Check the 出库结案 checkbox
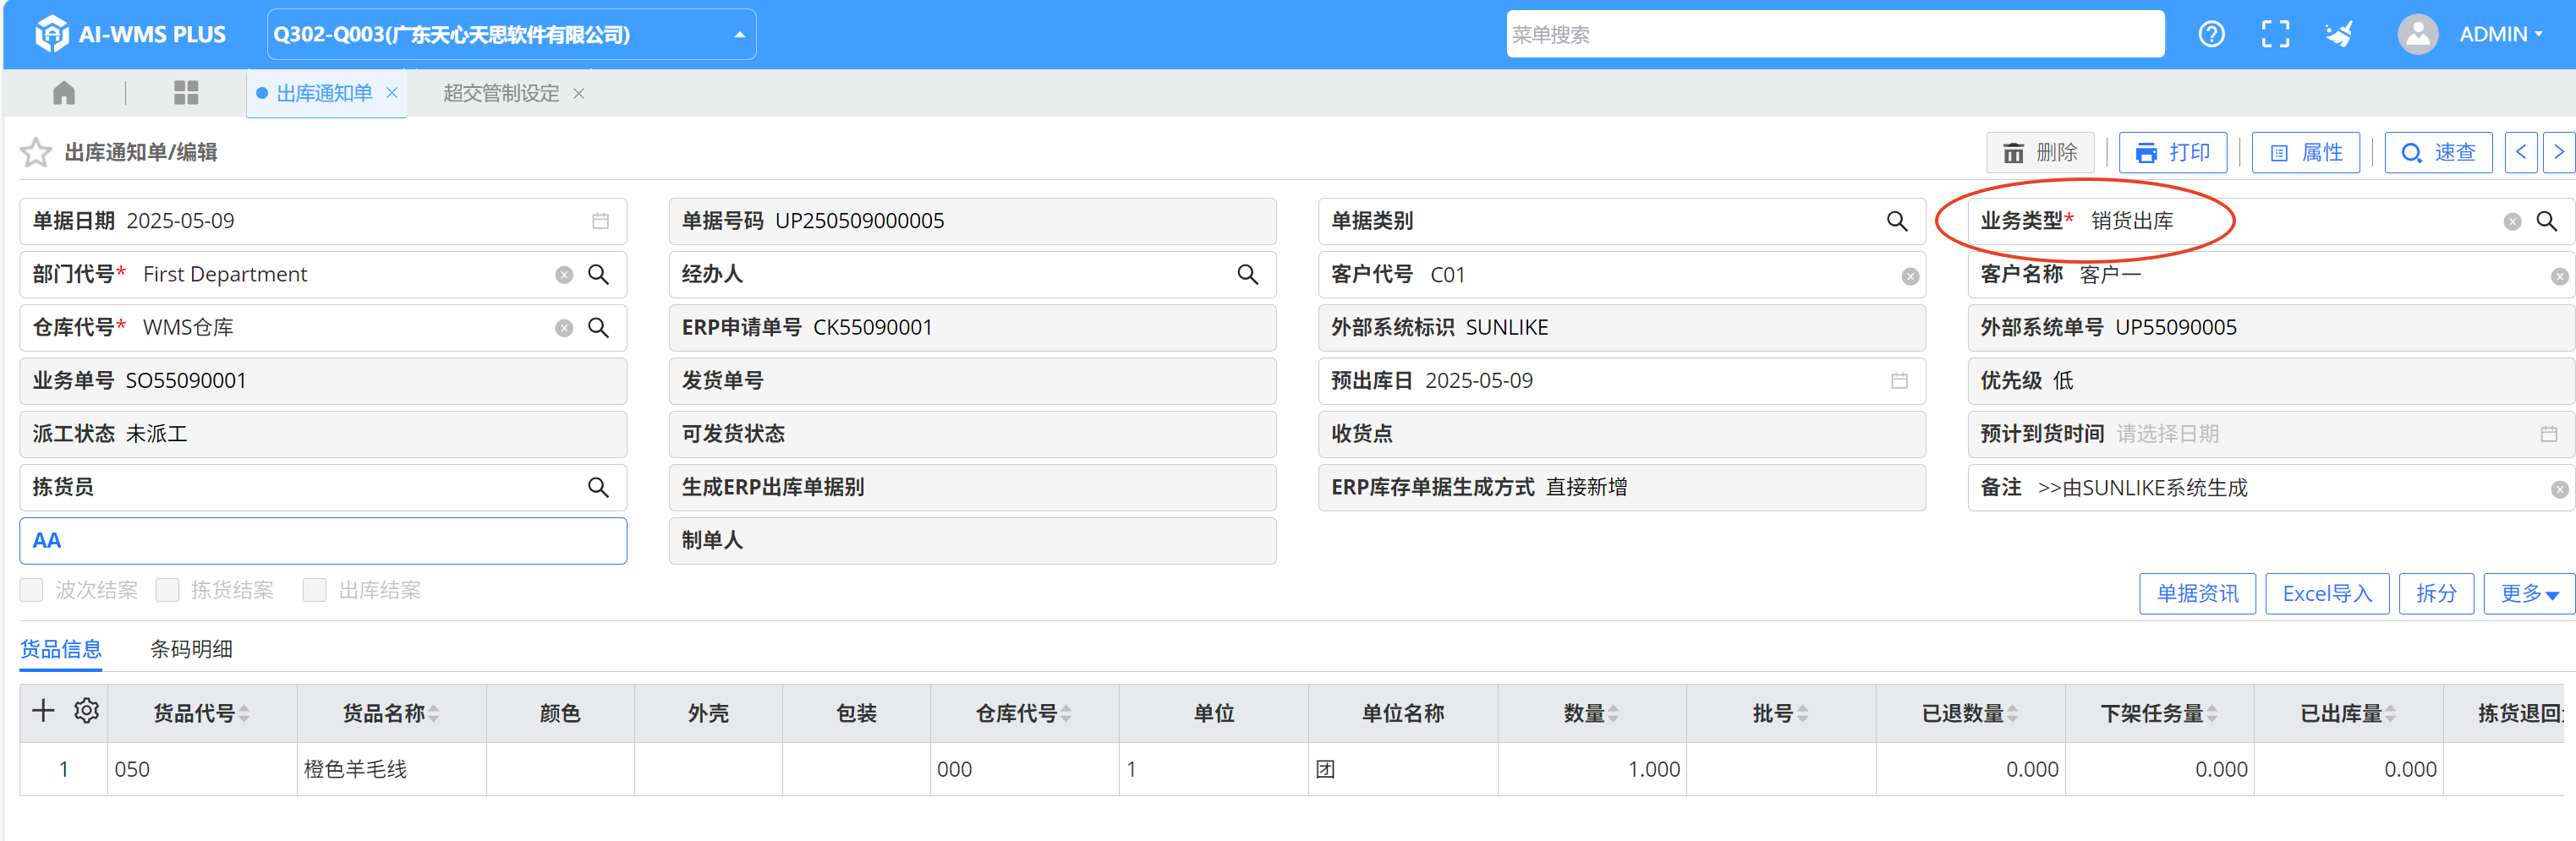2576x841 pixels. click(315, 590)
